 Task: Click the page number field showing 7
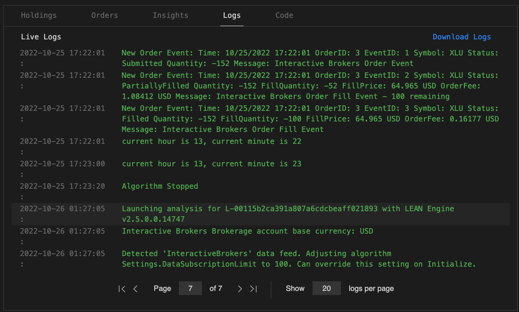(190, 289)
